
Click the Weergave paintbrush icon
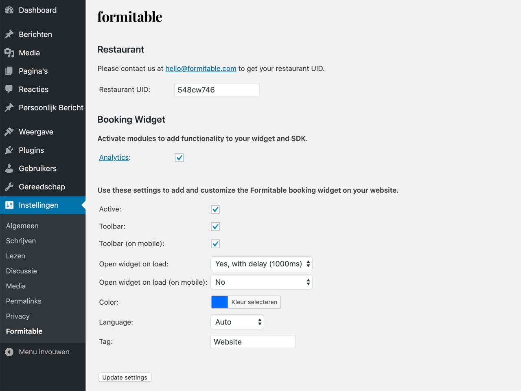coord(9,132)
